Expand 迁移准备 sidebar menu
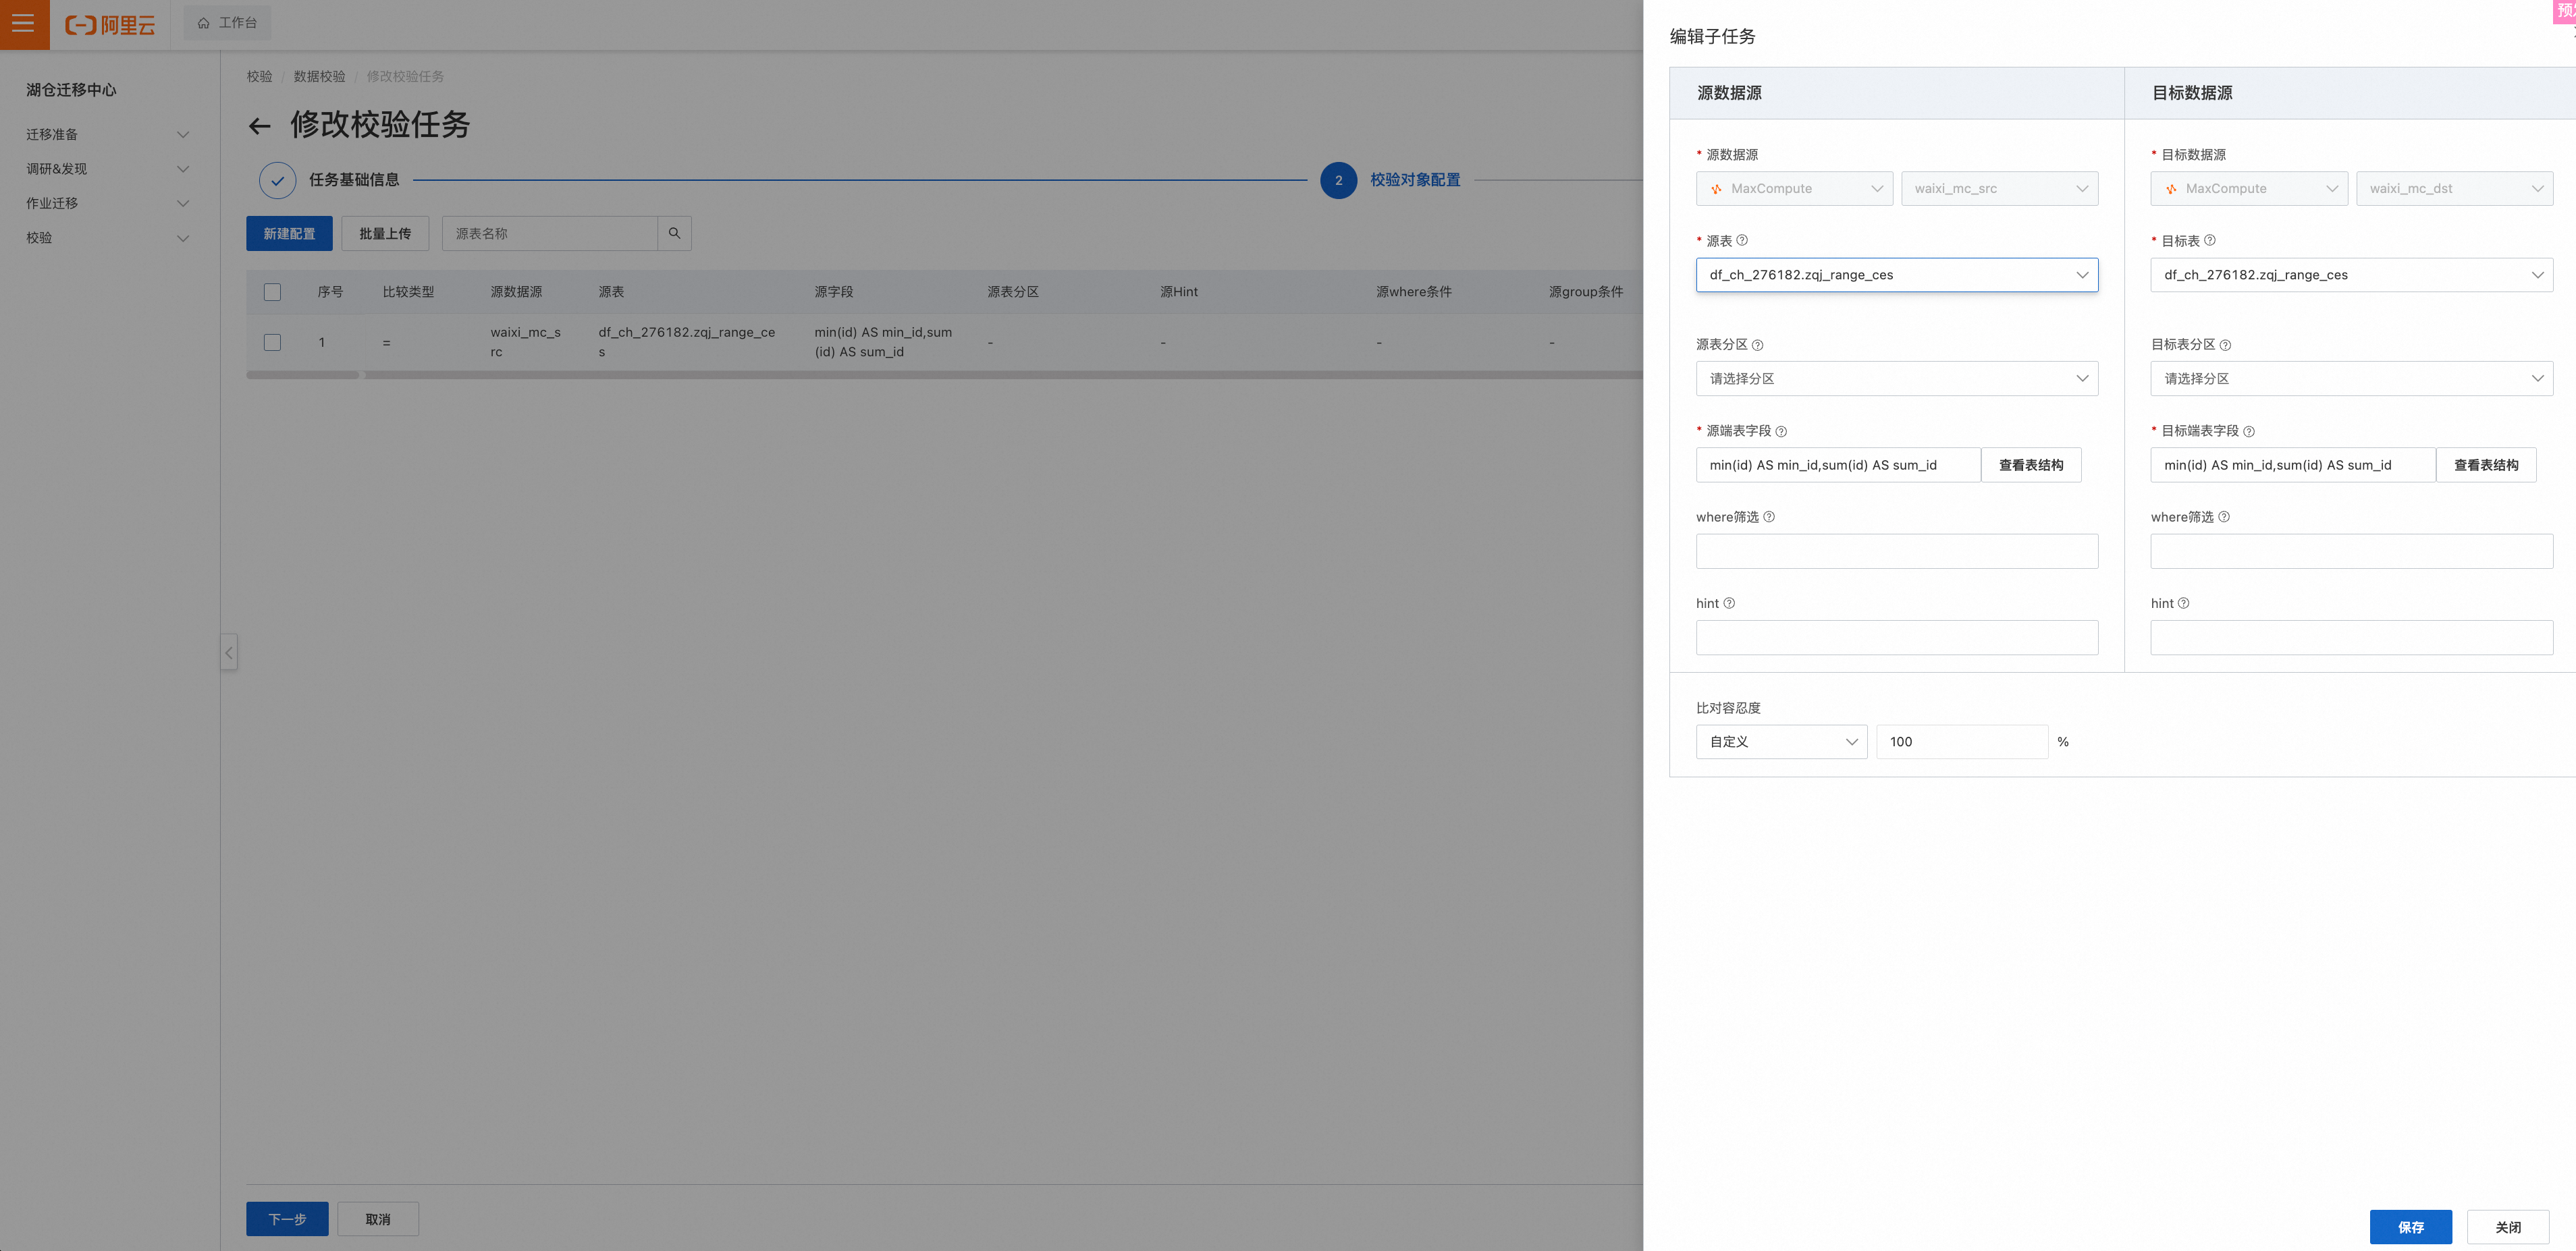Viewport: 2576px width, 1251px height. coord(108,134)
